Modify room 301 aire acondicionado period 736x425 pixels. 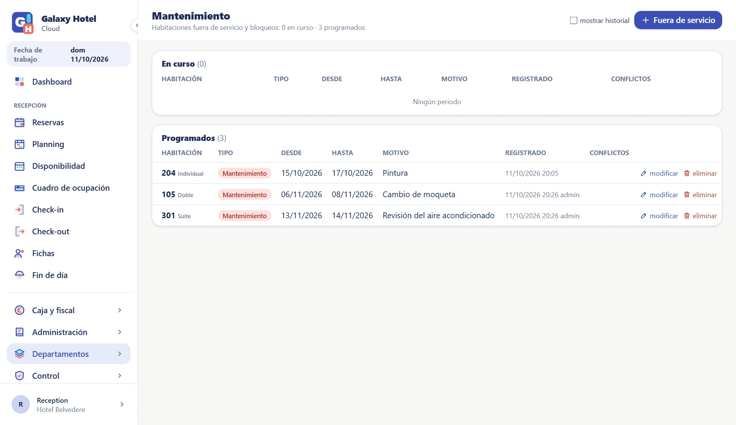pos(659,216)
